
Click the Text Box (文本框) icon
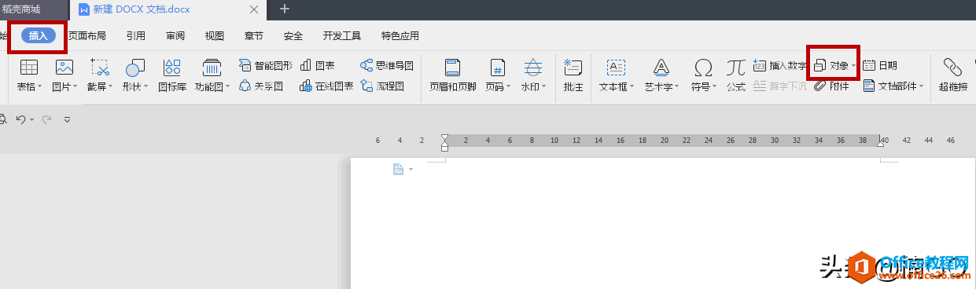click(616, 68)
